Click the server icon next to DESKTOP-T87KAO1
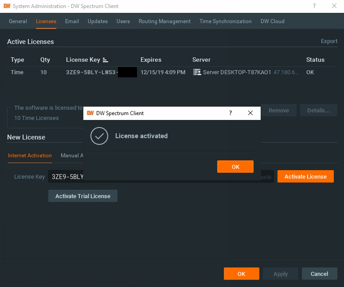Screen dimensions: 344x287 point(197,72)
